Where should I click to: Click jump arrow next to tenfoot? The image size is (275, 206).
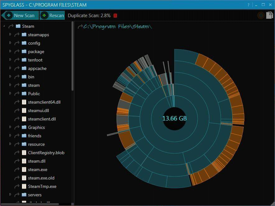(x=17, y=60)
